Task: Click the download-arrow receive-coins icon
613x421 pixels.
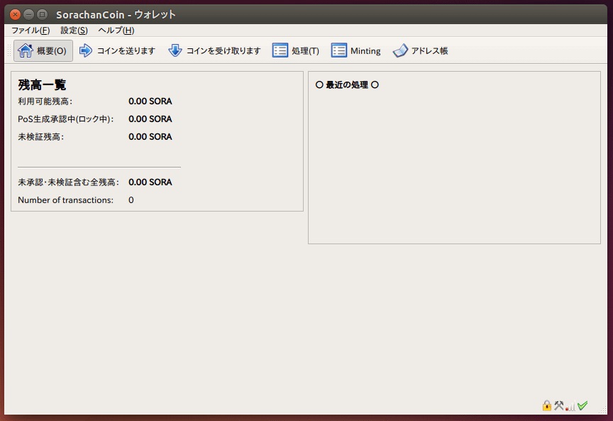Action: 175,50
